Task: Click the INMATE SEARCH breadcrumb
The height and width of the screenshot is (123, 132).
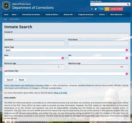Action: pyautogui.click(x=14, y=19)
